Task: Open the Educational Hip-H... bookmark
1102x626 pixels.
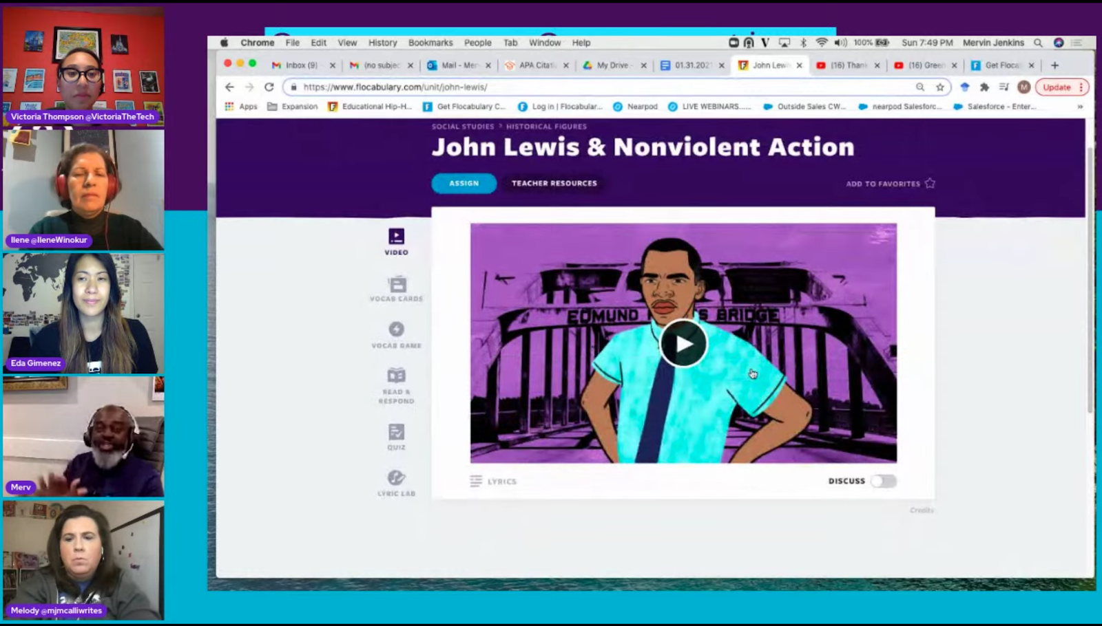Action: pyautogui.click(x=370, y=107)
